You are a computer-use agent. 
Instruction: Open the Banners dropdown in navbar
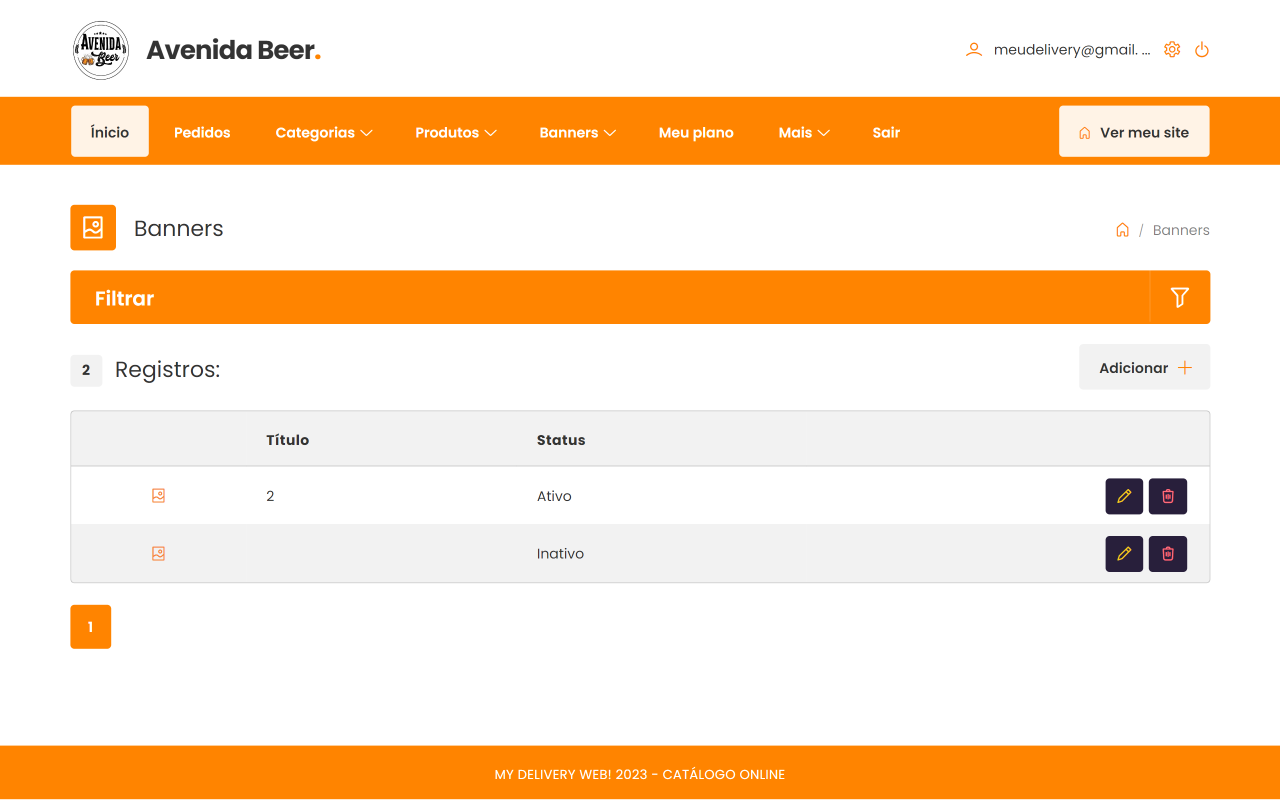[577, 132]
